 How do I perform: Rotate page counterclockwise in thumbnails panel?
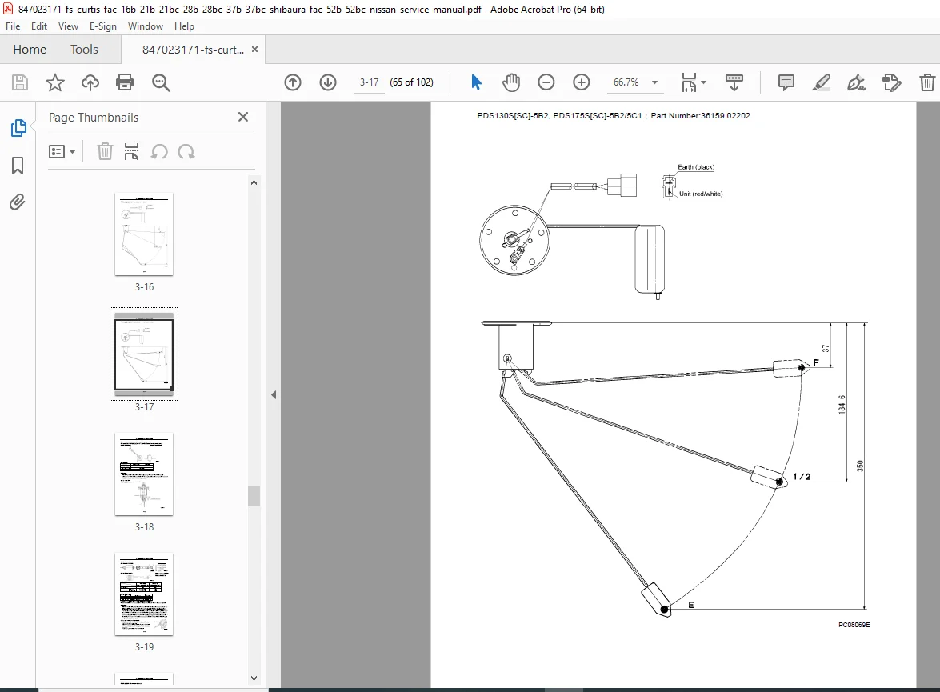[x=159, y=152]
